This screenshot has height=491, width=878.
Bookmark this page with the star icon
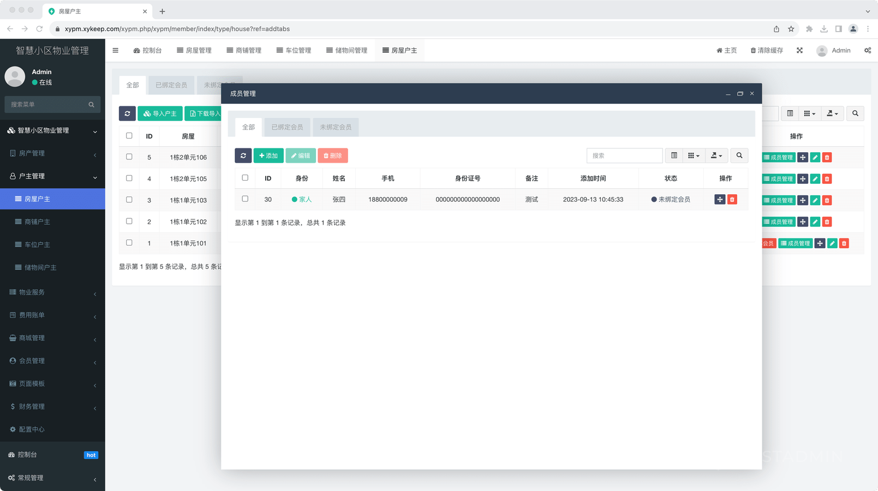click(791, 29)
